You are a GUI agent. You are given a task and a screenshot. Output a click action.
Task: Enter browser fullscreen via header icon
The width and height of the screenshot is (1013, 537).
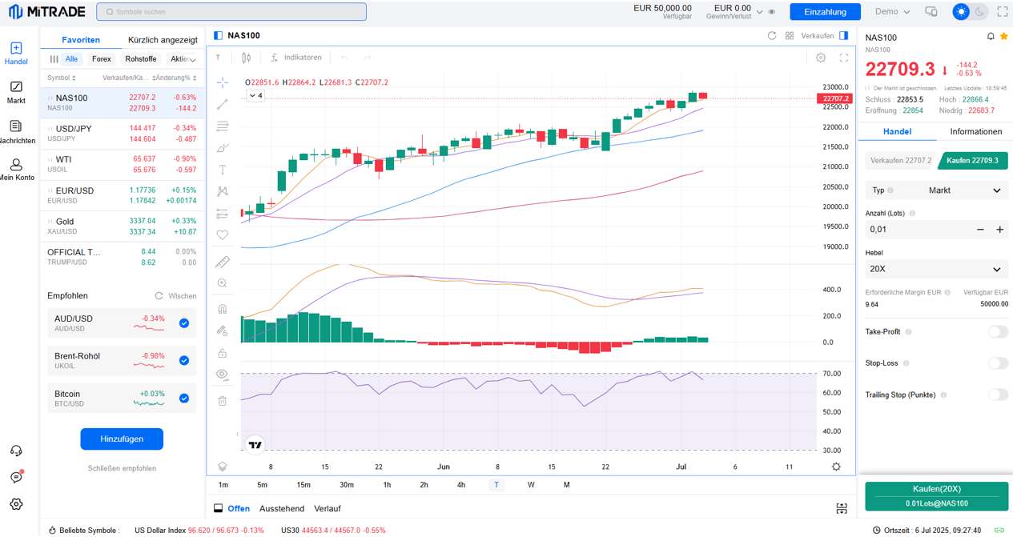[1003, 11]
